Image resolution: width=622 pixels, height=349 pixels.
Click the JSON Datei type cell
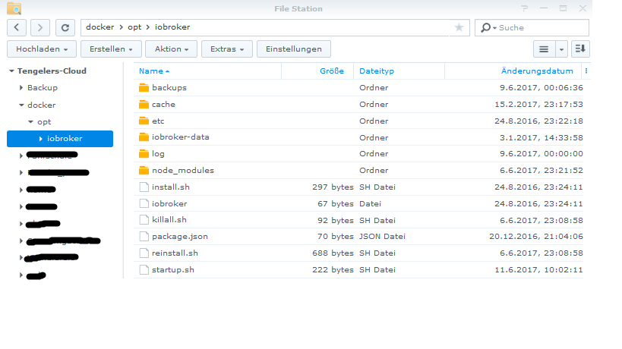383,237
